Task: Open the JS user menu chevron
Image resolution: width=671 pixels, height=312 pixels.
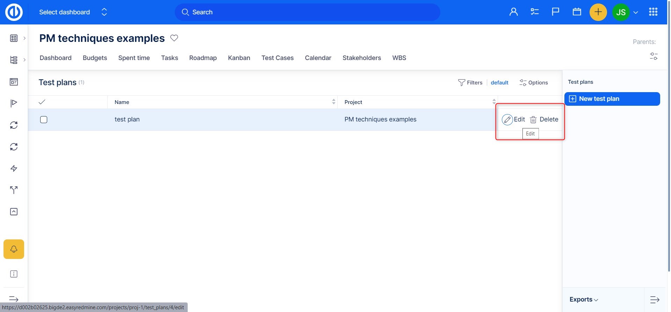Action: pos(636,13)
